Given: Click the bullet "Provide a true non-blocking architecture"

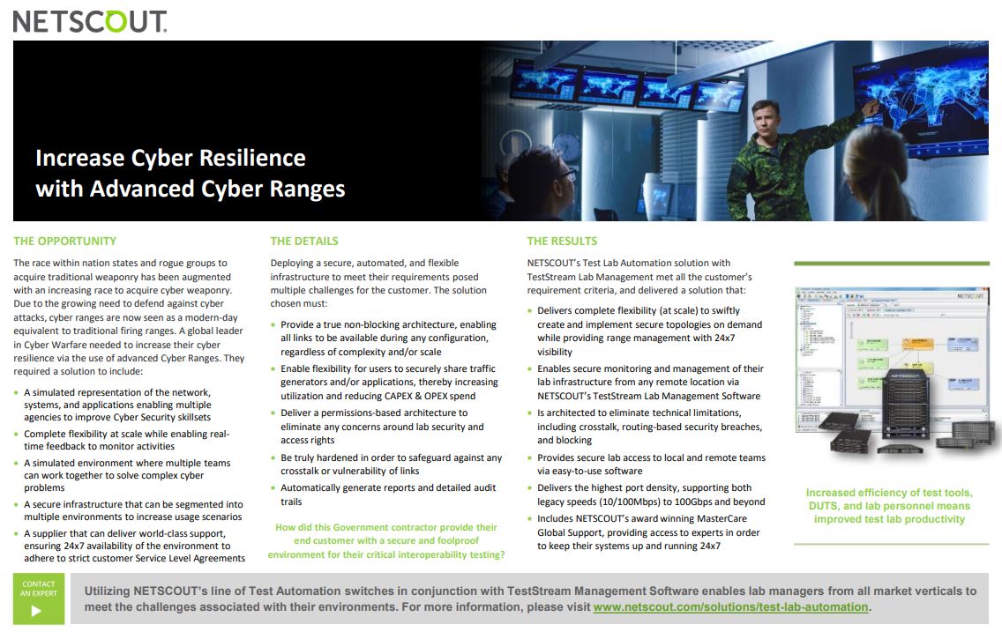Looking at the screenshot, I should (388, 338).
